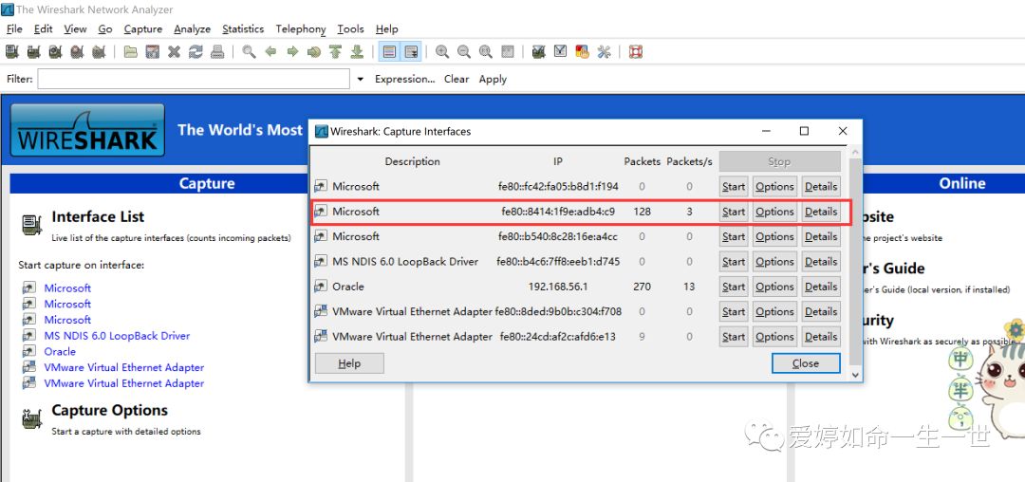
Task: Click Close button in Capture Interfaces dialog
Action: coord(806,363)
